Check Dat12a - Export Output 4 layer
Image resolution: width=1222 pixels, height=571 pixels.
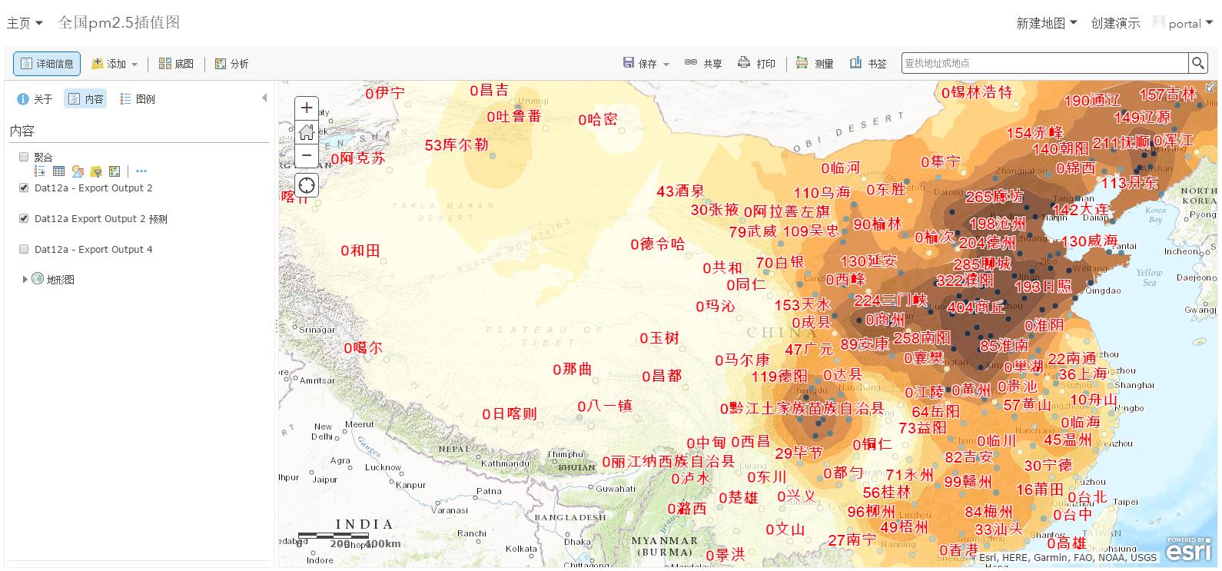point(24,249)
